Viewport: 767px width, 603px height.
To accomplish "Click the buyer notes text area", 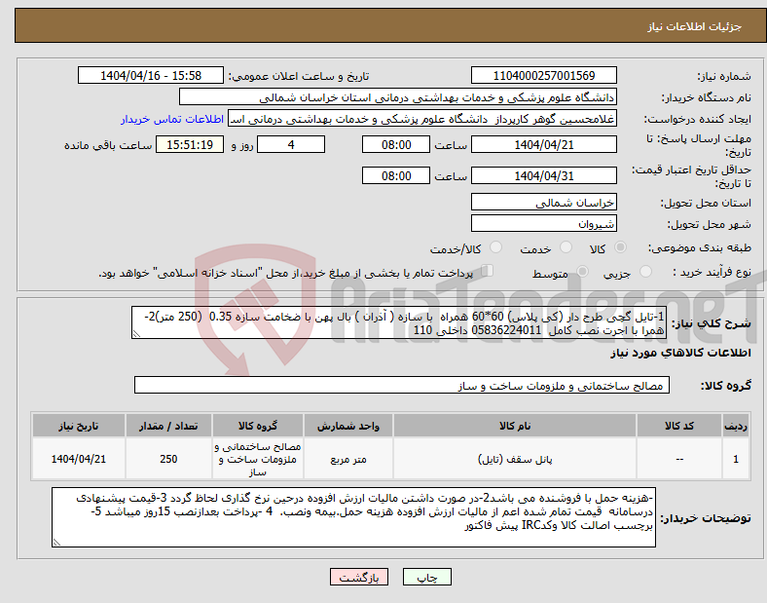I will coord(353,517).
